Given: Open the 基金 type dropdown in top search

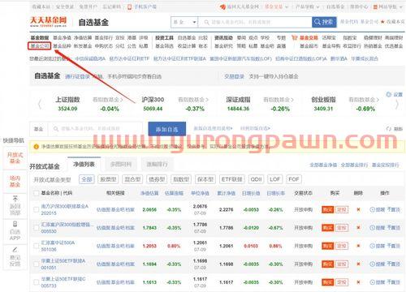Looking at the screenshot, I should pos(184,22).
